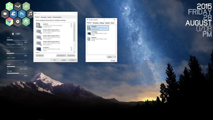Image resolution: width=213 pixels, height=120 pixels.
Task: Select Playback tab in Audio Switcher
Action: (89, 23)
